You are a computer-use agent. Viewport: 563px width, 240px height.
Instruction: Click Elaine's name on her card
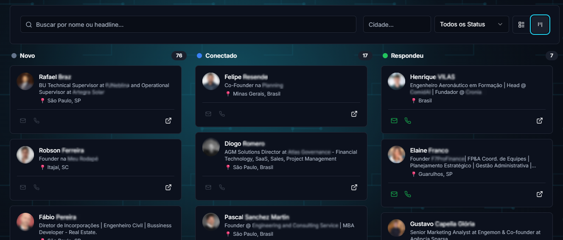tap(429, 150)
